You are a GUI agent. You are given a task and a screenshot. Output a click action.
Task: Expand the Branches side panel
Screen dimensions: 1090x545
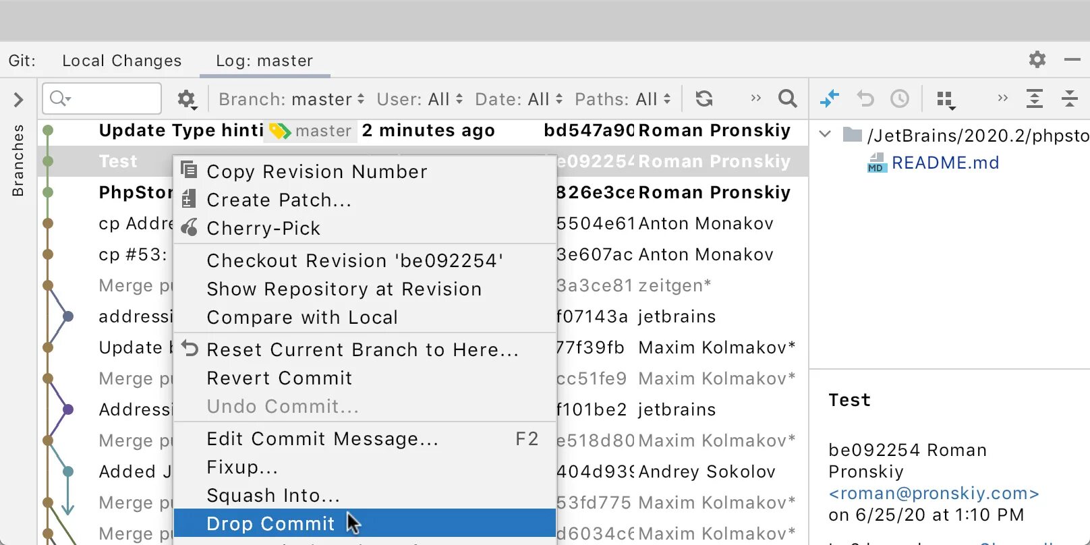tap(18, 100)
